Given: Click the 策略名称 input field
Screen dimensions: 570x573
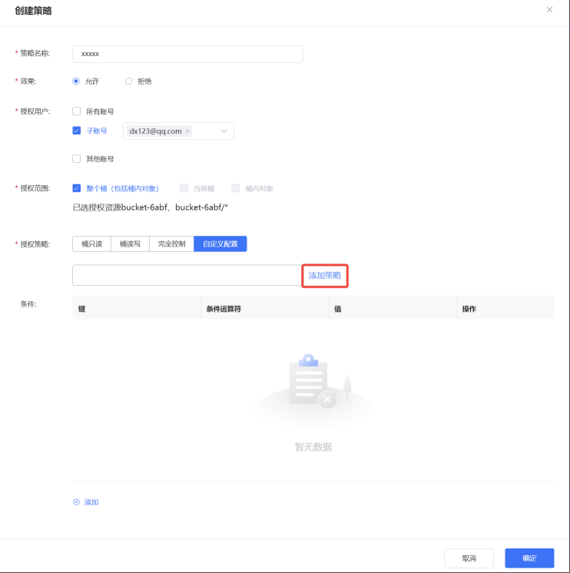Looking at the screenshot, I should (x=187, y=54).
